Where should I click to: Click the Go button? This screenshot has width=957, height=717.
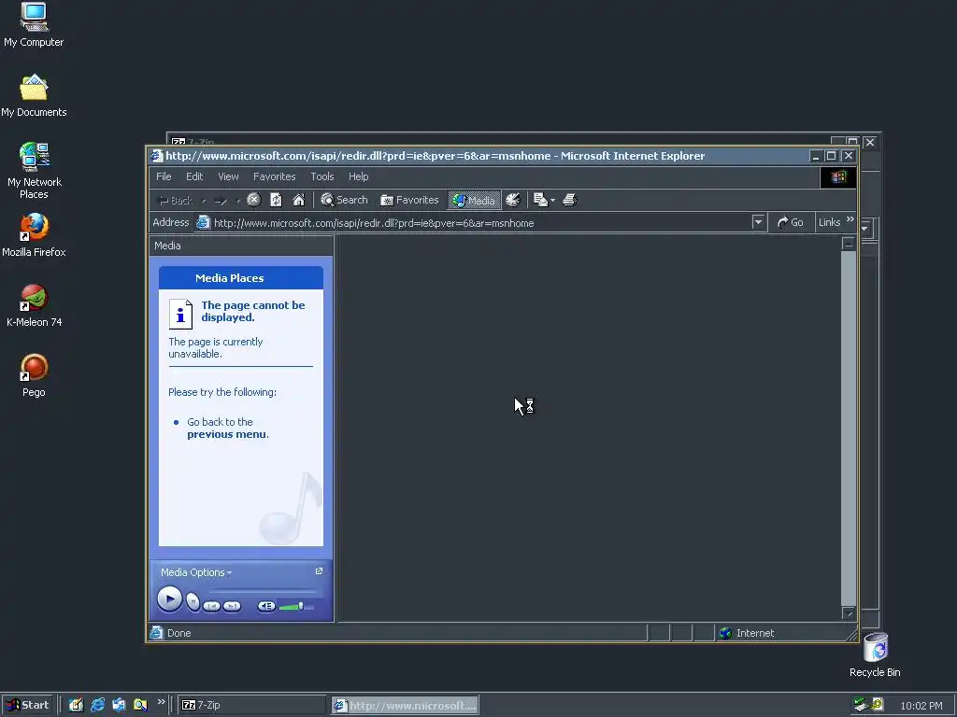(790, 222)
